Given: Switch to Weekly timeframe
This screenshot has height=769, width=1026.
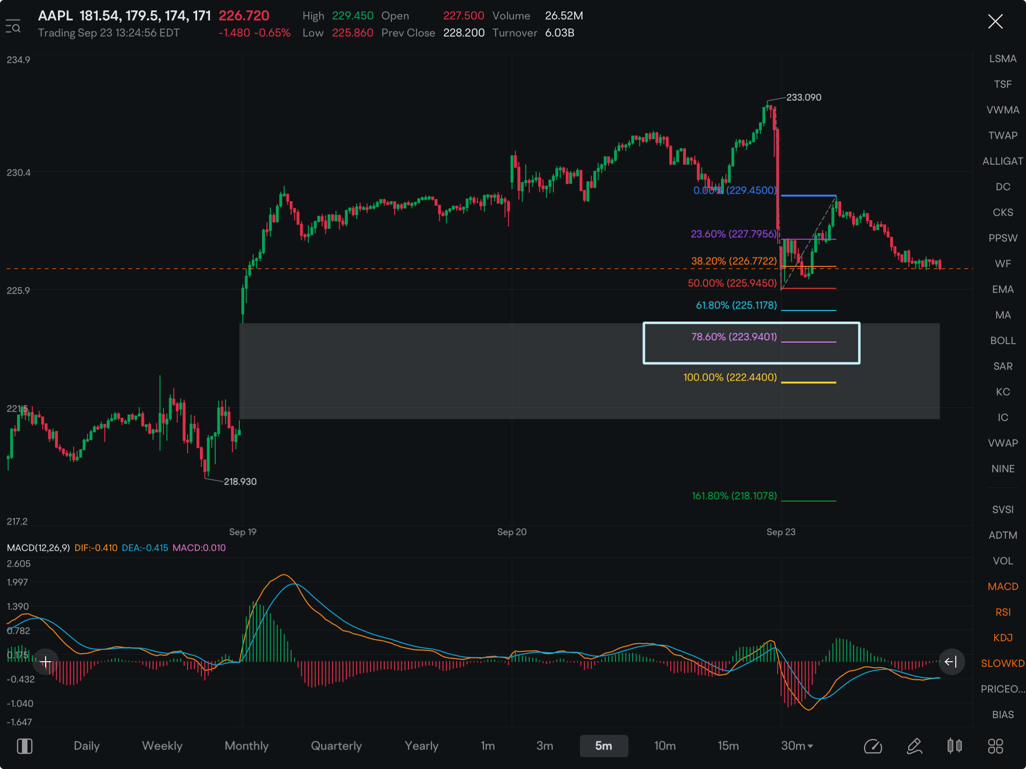Looking at the screenshot, I should click(x=162, y=746).
